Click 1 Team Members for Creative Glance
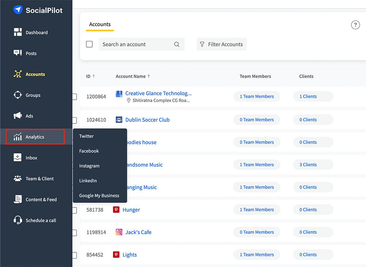Screen dimensions: 366x267 [257, 96]
